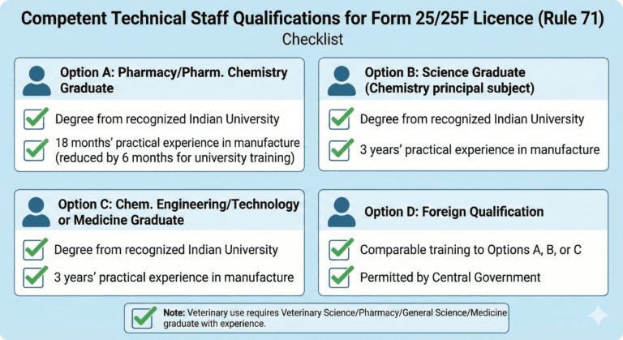The width and height of the screenshot is (623, 340).
Task: Toggle Option C 3 years' experience checkbox
Action: [x=35, y=278]
